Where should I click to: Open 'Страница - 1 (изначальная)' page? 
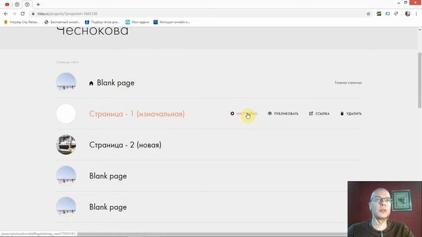point(137,114)
